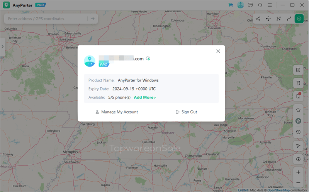309x192 pixels.
Task: Maximize the AnyPorter window
Action: [x=292, y=5]
